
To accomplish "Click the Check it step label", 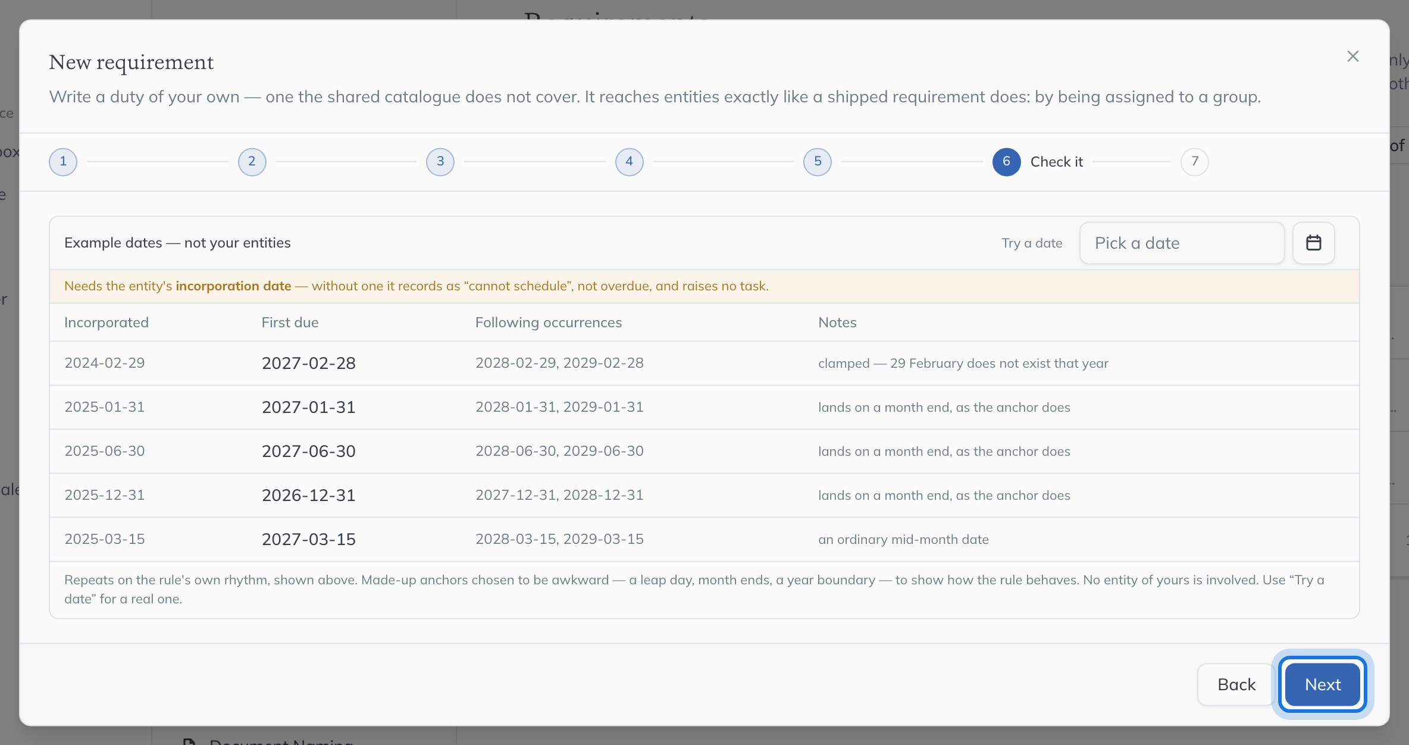I will coord(1057,162).
